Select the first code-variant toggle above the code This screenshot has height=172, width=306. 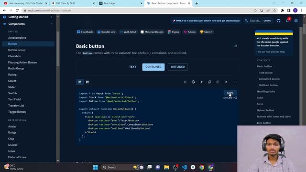coord(80,82)
